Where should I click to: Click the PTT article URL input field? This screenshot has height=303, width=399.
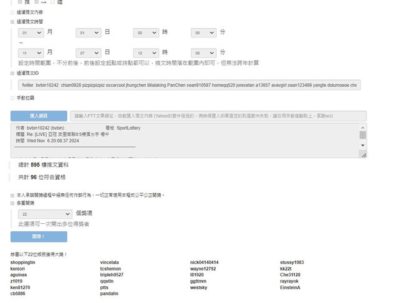(218, 116)
